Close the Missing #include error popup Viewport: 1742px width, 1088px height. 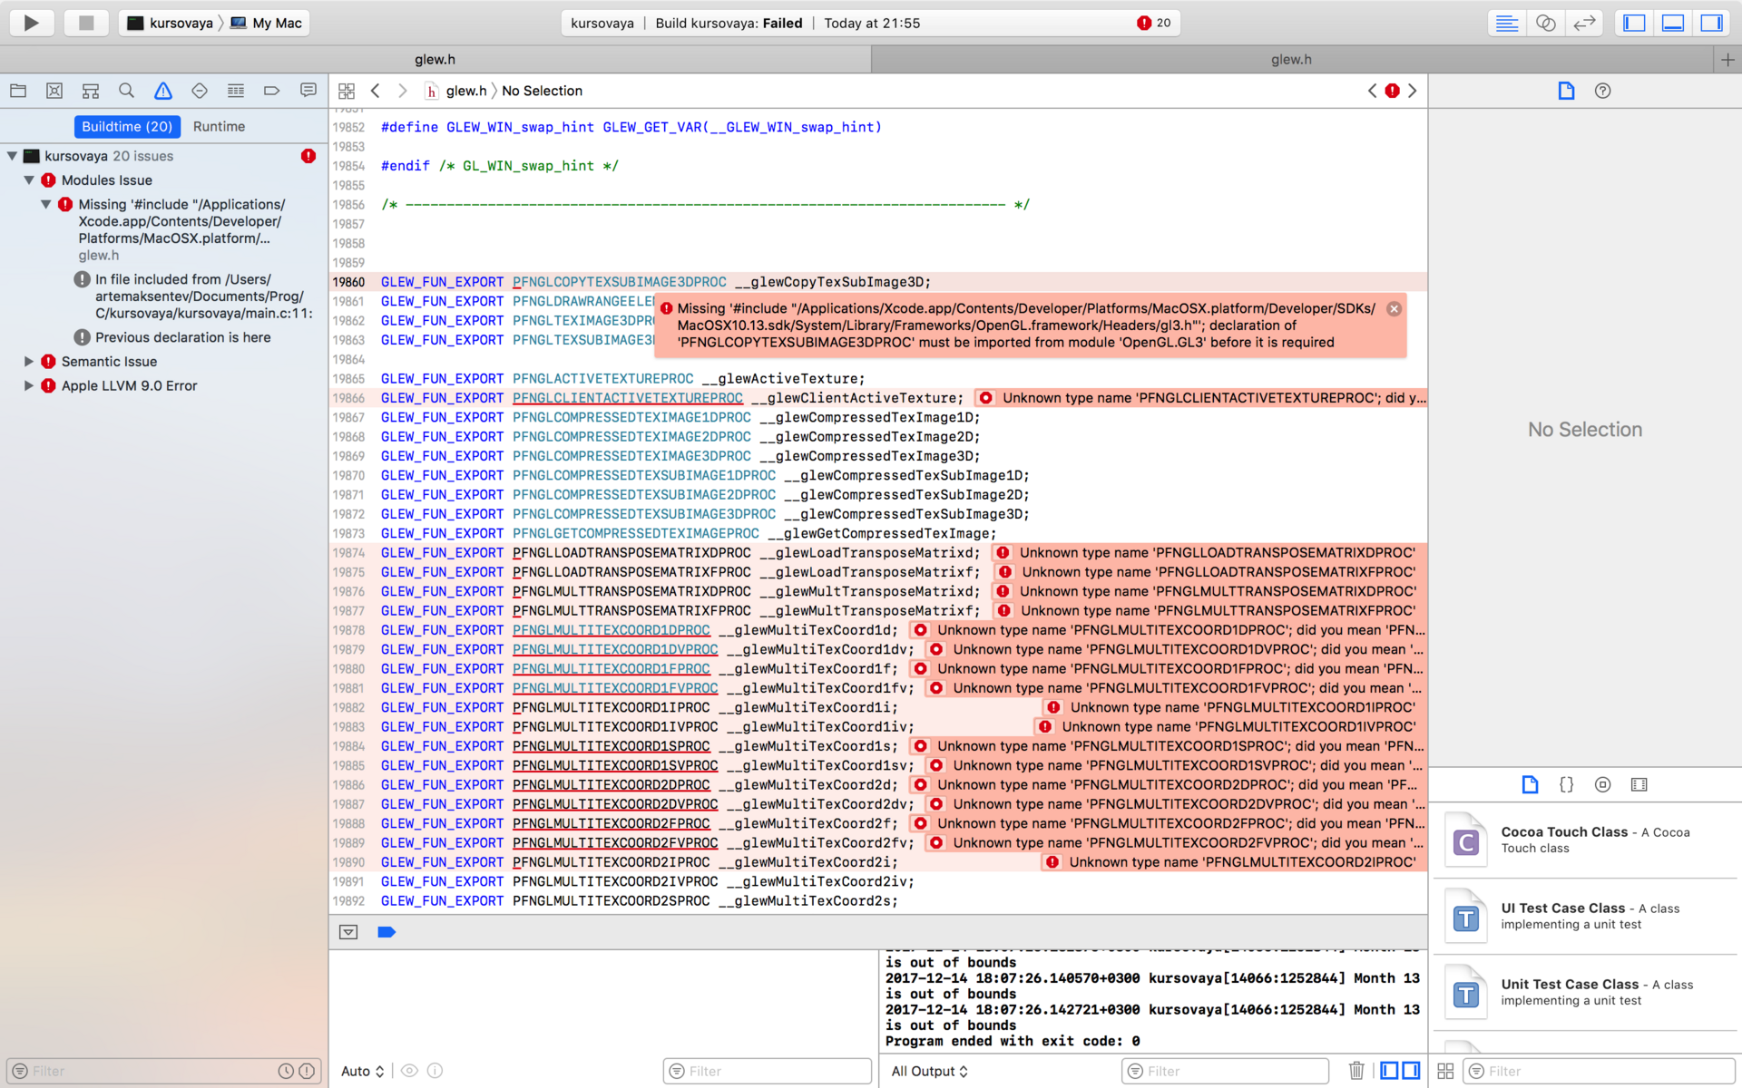(1395, 309)
